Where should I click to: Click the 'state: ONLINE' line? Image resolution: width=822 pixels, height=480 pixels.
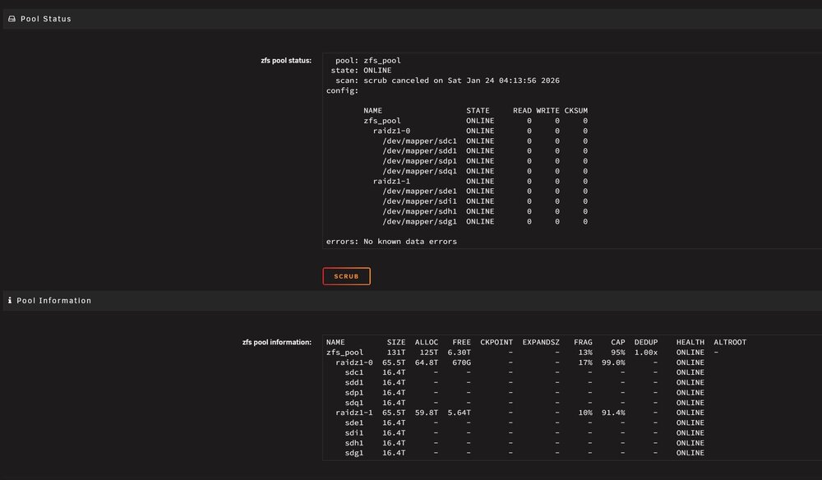pos(361,70)
